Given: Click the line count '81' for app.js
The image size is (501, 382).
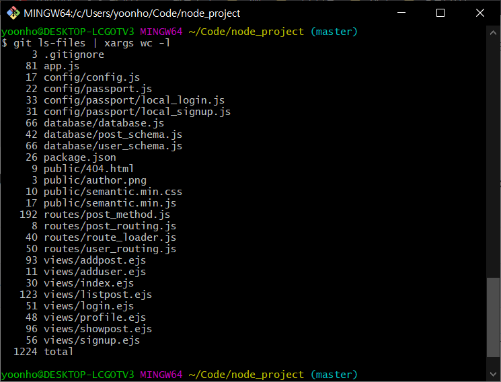Looking at the screenshot, I should 32,66.
